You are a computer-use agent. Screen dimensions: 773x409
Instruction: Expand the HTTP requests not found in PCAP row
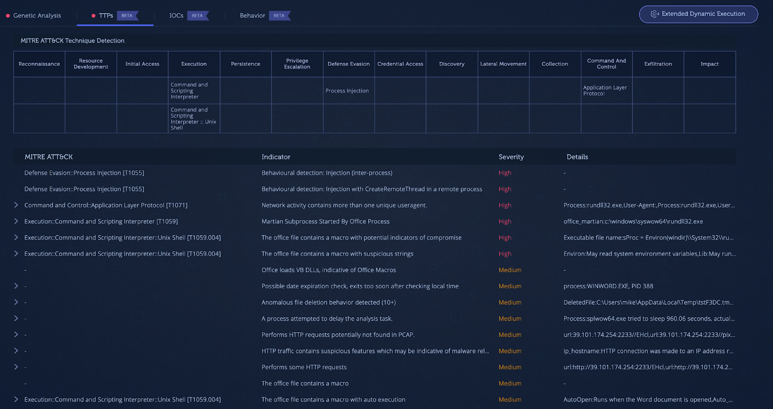[x=16, y=335]
